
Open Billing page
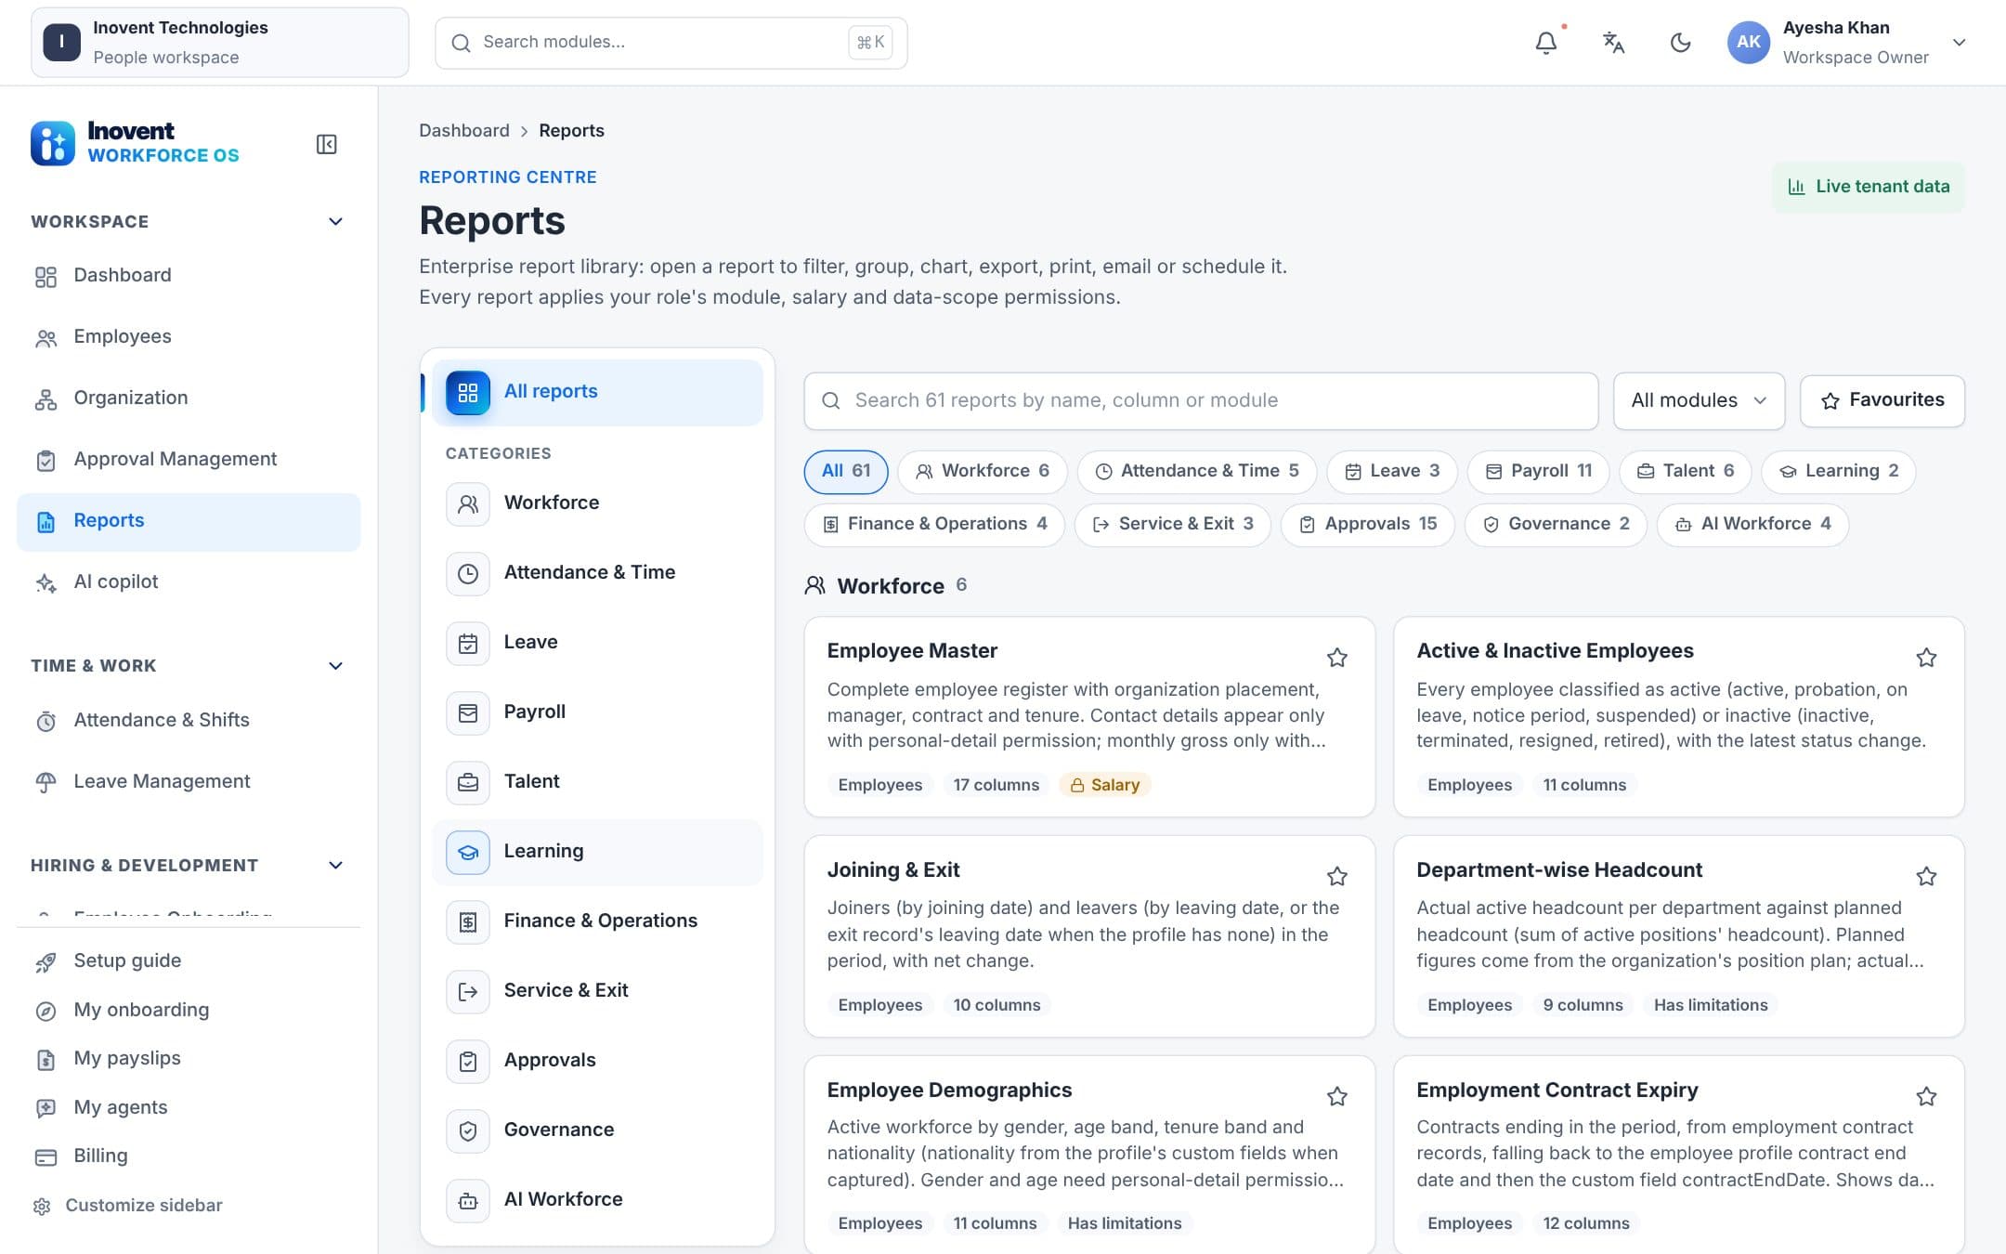coord(189,1156)
